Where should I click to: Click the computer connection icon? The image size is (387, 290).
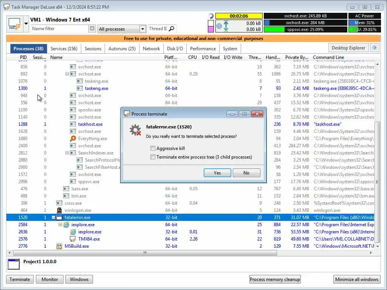pos(15,24)
